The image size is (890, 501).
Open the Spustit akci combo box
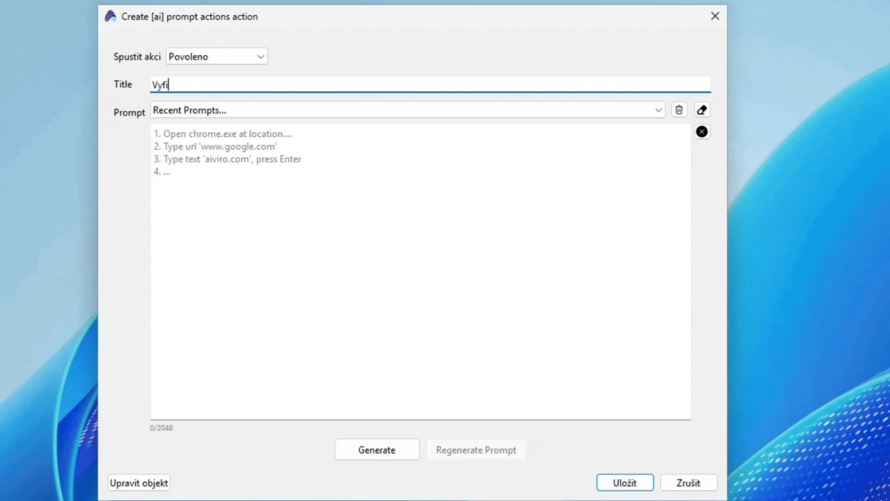(x=216, y=57)
